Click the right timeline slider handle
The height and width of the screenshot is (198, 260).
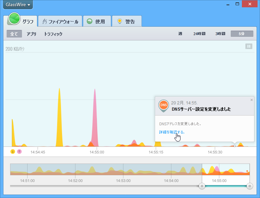click(250, 186)
